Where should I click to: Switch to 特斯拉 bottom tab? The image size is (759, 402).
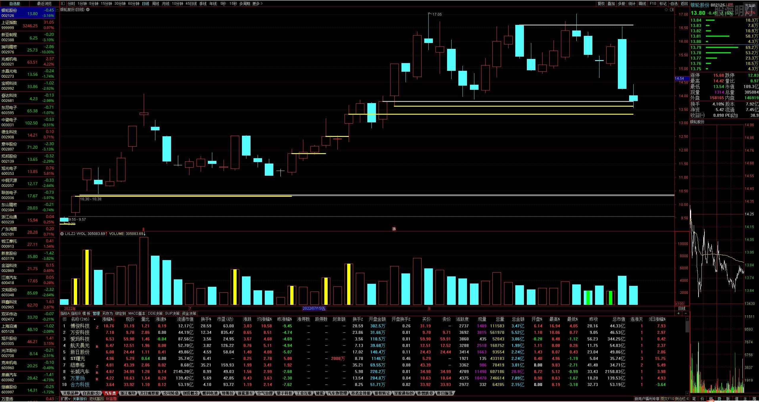[x=228, y=393]
